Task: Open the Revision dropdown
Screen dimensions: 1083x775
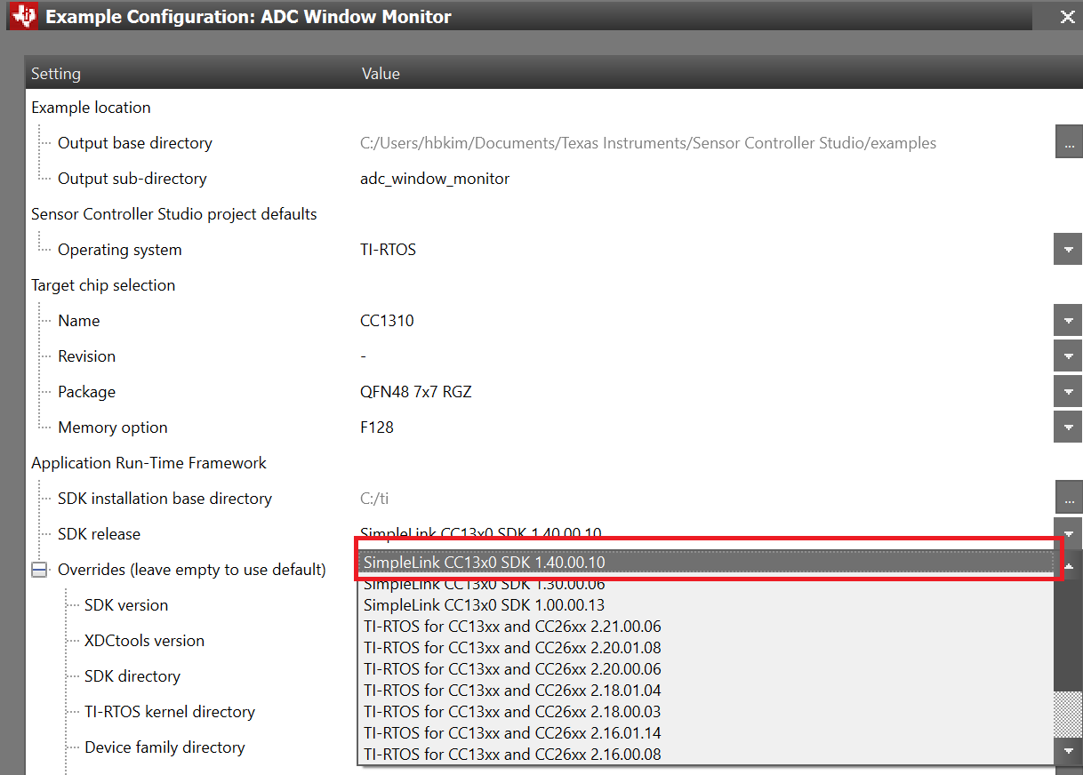Action: pos(1068,356)
